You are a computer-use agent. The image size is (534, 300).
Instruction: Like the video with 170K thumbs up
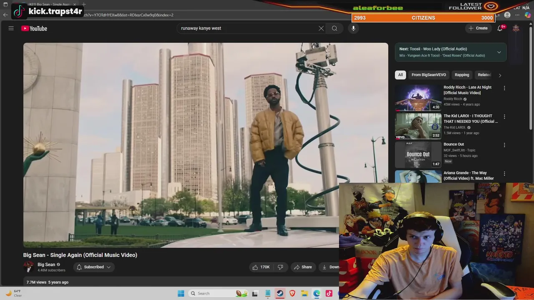[261, 267]
